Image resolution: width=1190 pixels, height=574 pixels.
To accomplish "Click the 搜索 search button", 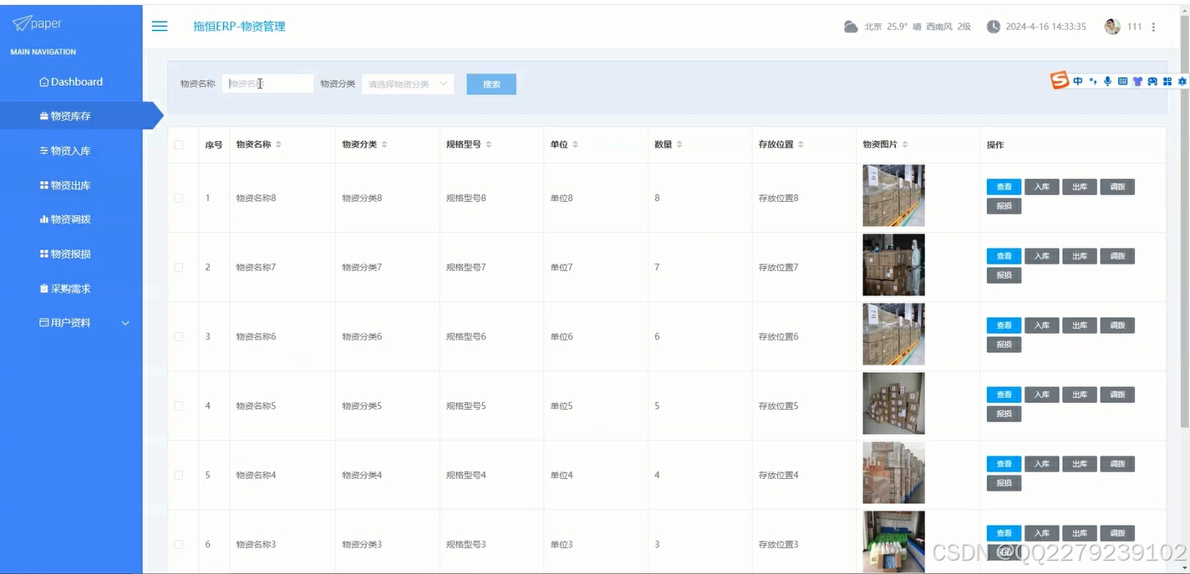I will click(491, 83).
